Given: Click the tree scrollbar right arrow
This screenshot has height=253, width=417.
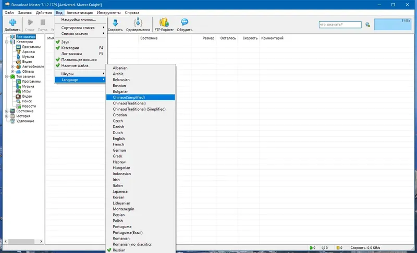Looking at the screenshot, I should pos(41,242).
